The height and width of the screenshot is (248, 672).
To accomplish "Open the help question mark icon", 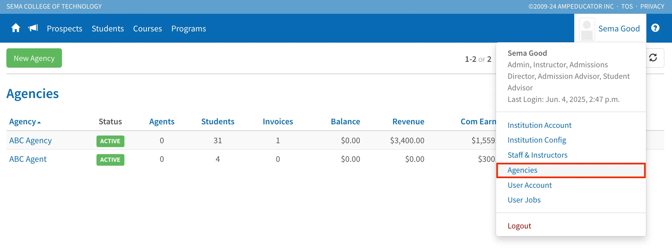I will tap(655, 28).
